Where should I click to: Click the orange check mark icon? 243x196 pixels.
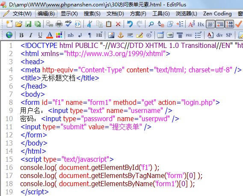(239, 24)
